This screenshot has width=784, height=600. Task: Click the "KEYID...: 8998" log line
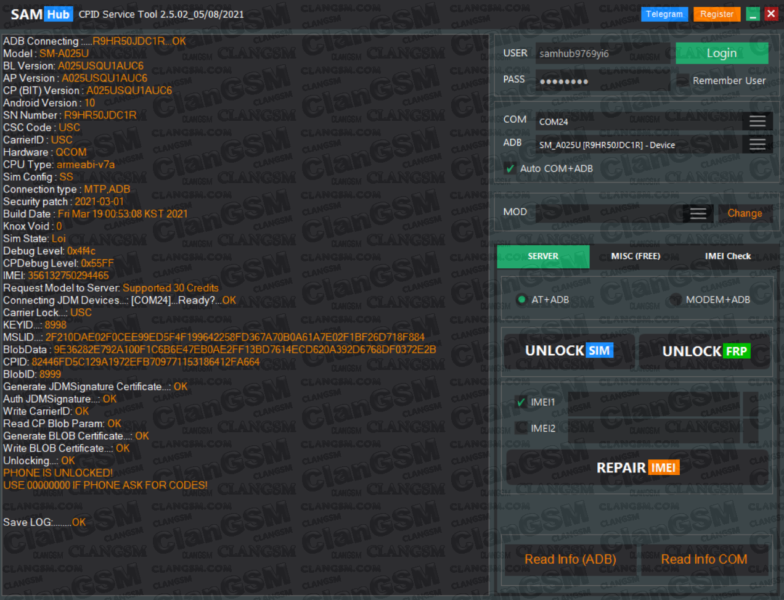(35, 325)
